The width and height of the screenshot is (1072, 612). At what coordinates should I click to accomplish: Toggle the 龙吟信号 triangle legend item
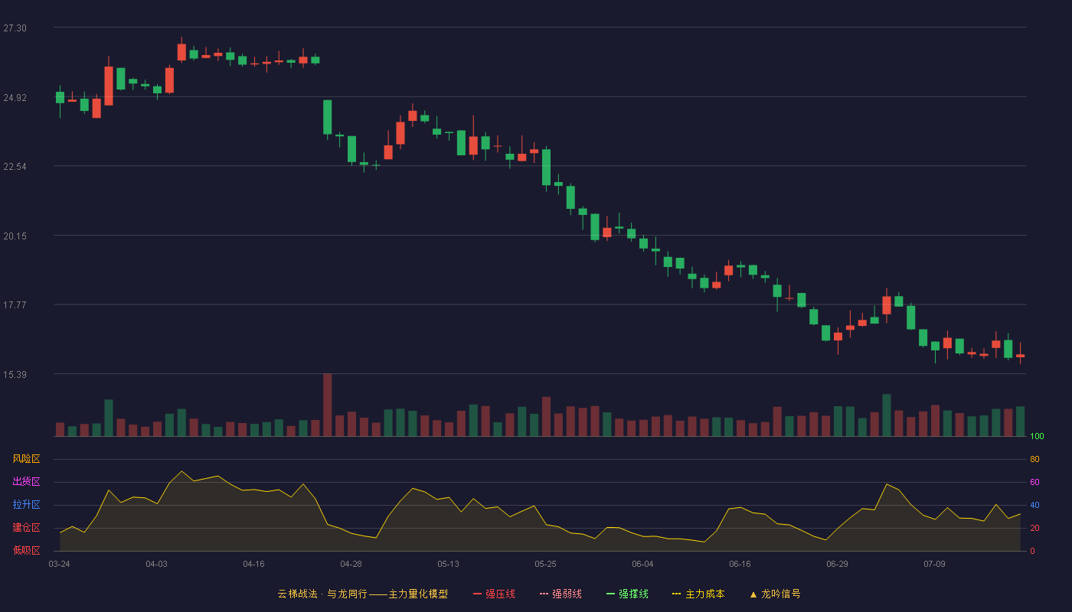[x=775, y=594]
